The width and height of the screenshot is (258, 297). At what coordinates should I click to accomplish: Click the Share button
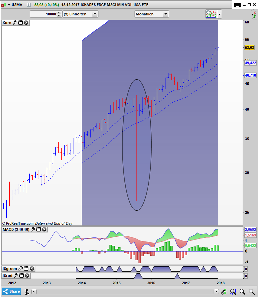[11, 291]
